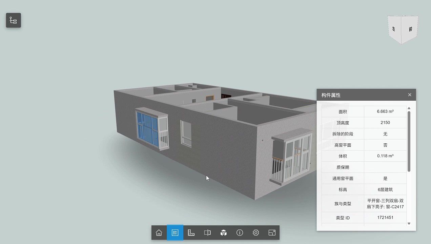
Task: Select the 质保期 property label
Action: point(343,167)
